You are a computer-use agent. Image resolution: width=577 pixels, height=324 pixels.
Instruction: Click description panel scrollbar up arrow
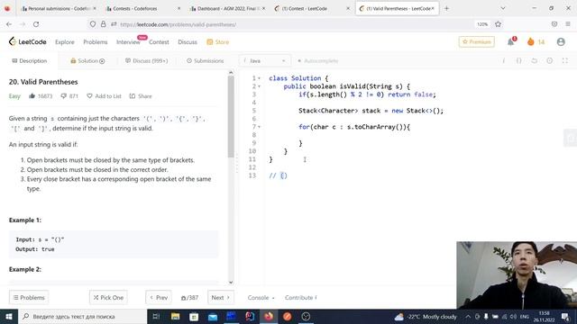[x=231, y=73]
